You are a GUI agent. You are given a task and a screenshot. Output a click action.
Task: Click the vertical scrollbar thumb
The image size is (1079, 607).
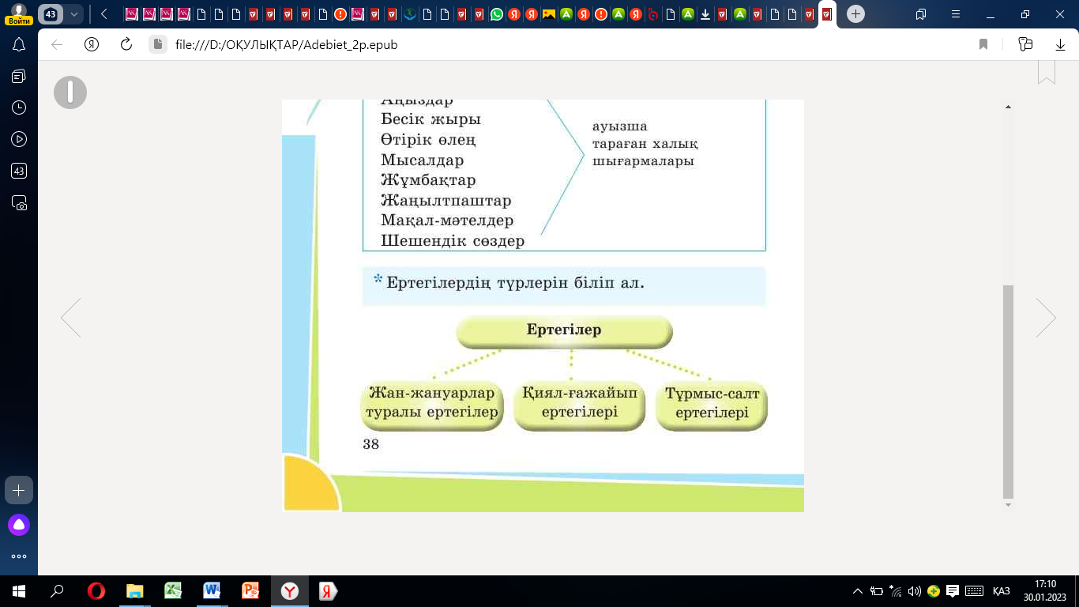point(1008,391)
